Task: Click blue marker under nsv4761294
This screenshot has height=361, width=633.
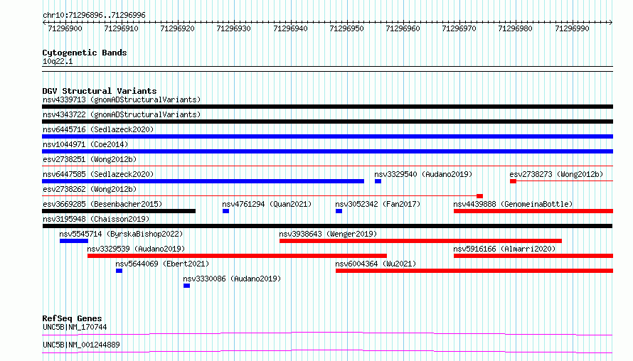Action: click(225, 211)
